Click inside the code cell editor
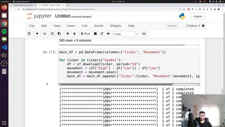This screenshot has height=127, width=225. (129, 66)
